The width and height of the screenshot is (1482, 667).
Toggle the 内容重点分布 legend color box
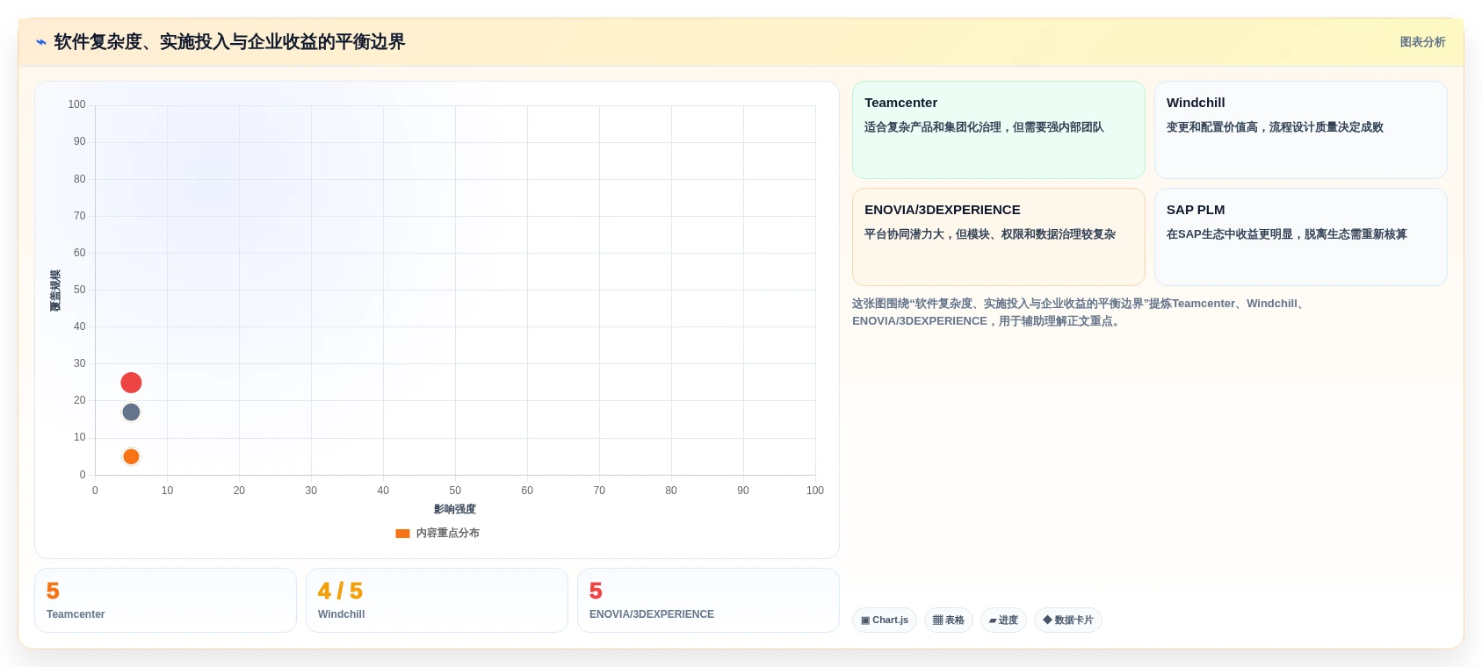pyautogui.click(x=402, y=534)
